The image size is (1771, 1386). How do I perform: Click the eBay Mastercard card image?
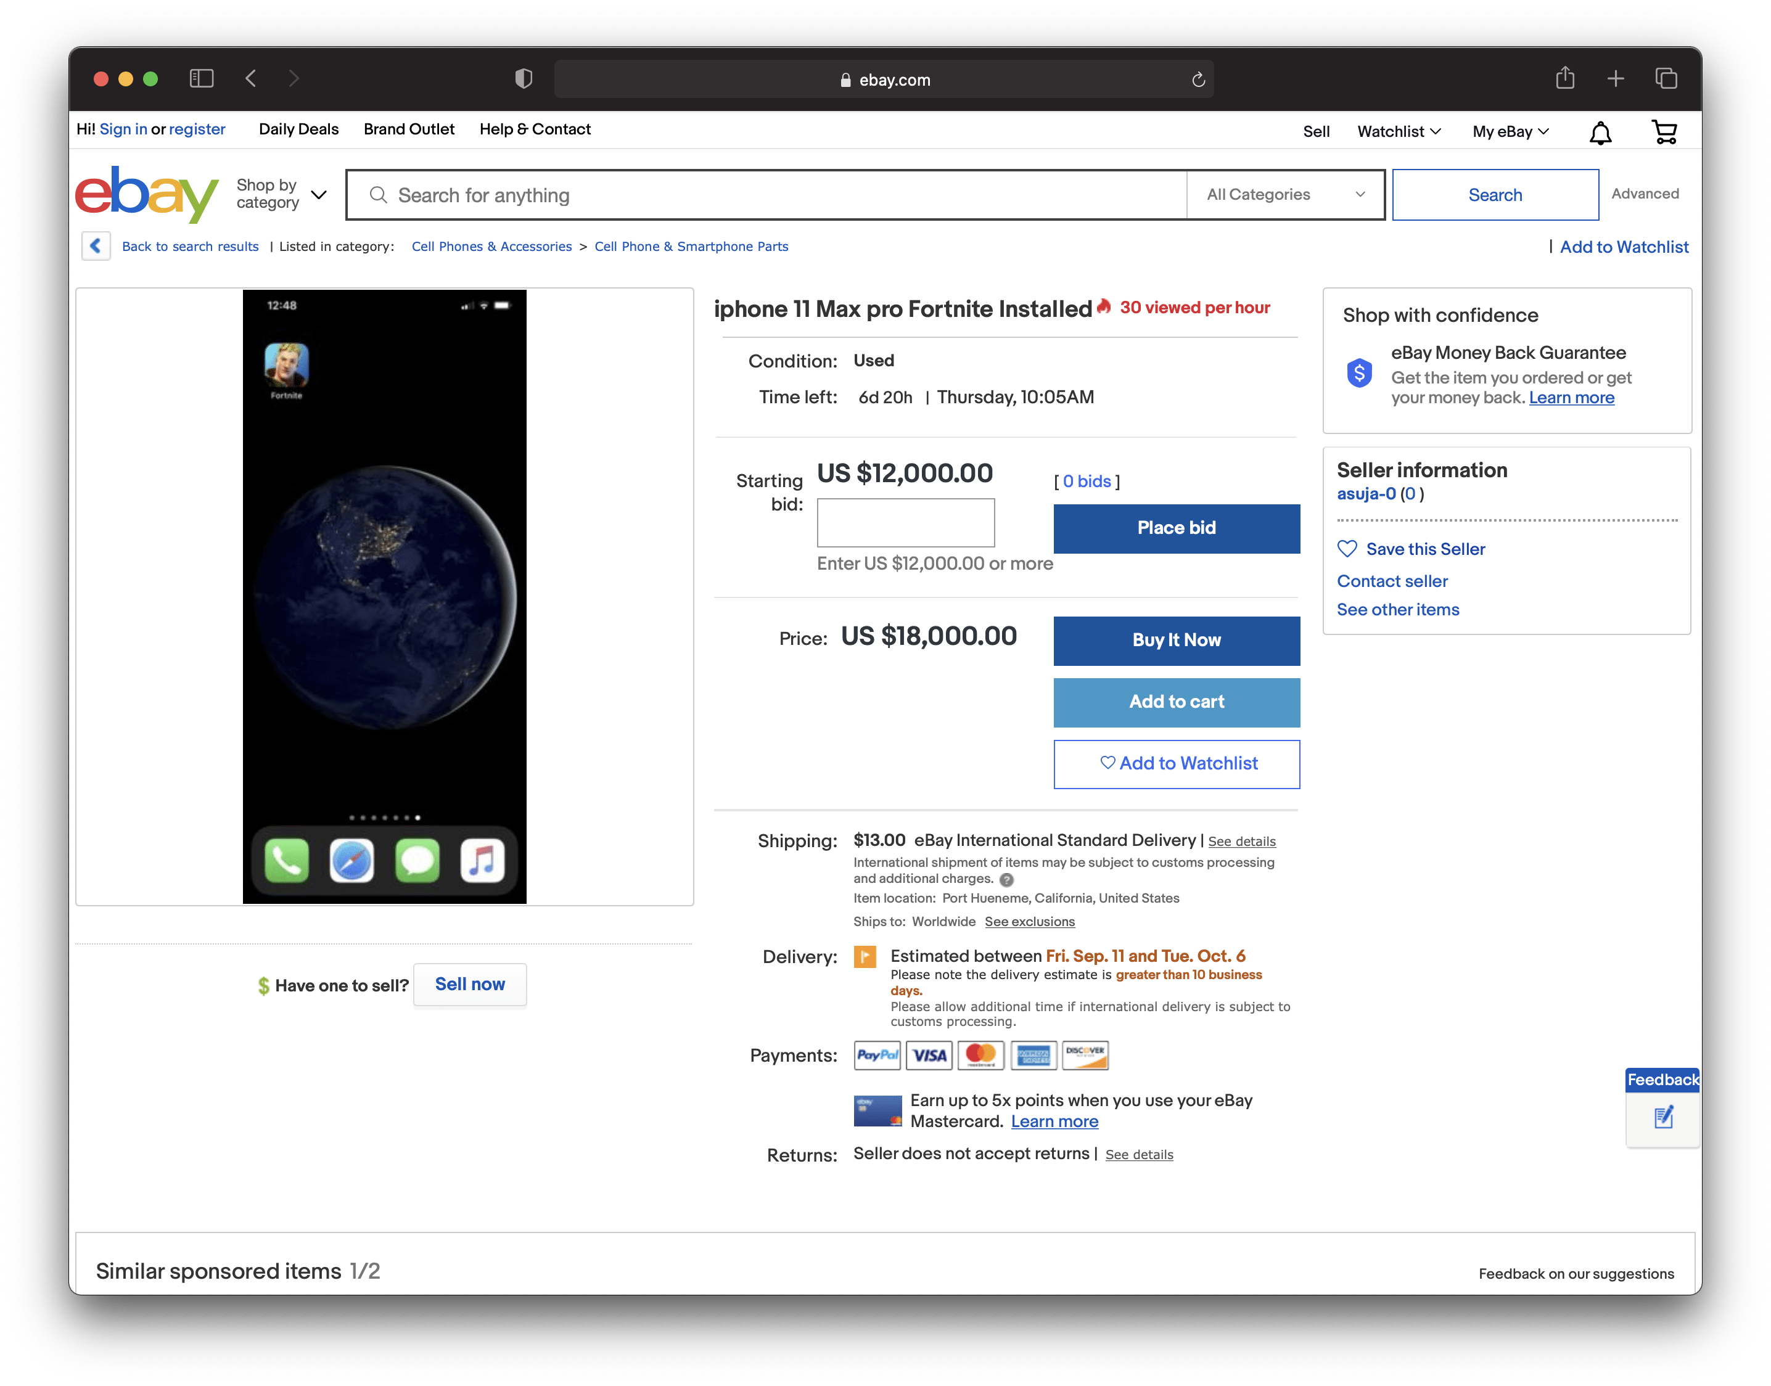877,1111
